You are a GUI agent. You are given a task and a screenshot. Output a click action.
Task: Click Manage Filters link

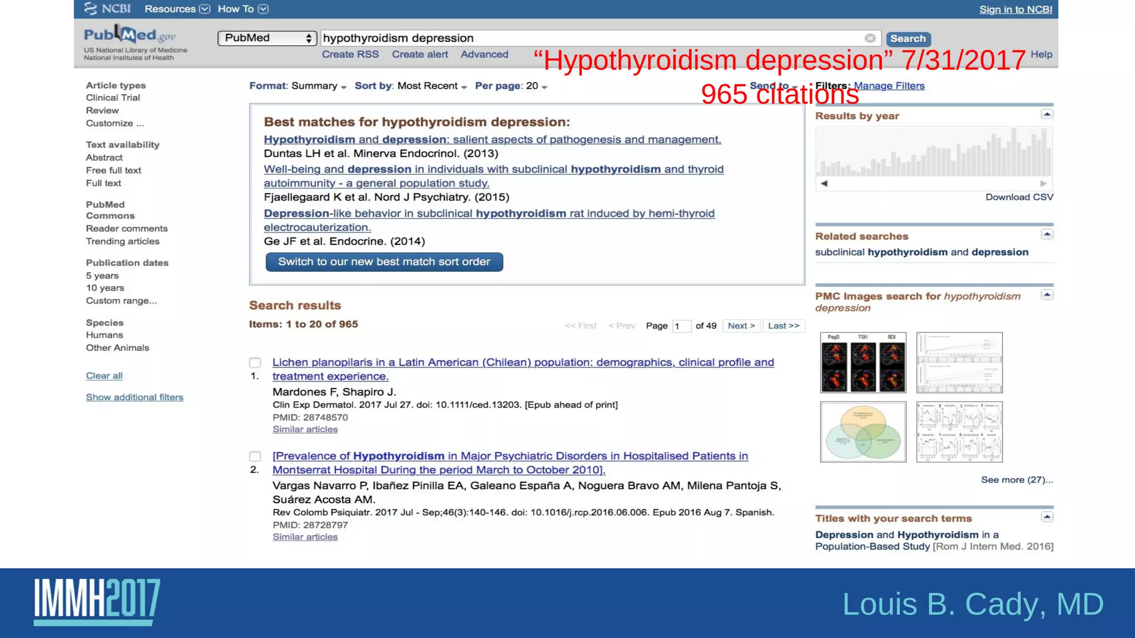pyautogui.click(x=889, y=86)
